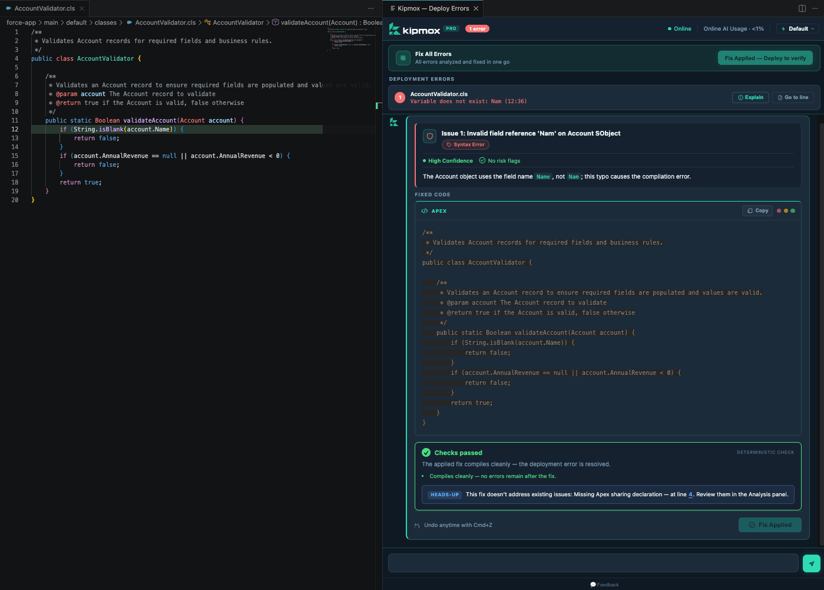Click the PRO badge next to Kipmox
This screenshot has width=824, height=590.
451,28
